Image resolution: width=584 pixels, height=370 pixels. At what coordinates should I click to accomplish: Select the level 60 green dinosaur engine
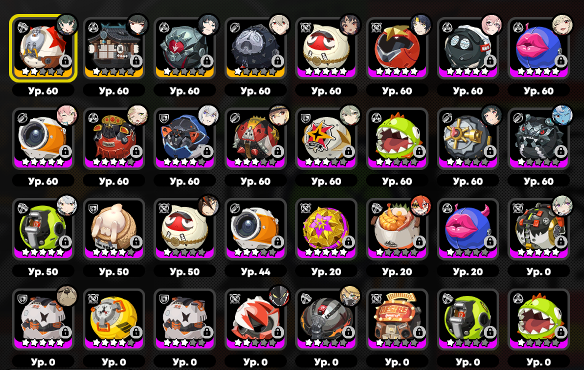pos(397,138)
